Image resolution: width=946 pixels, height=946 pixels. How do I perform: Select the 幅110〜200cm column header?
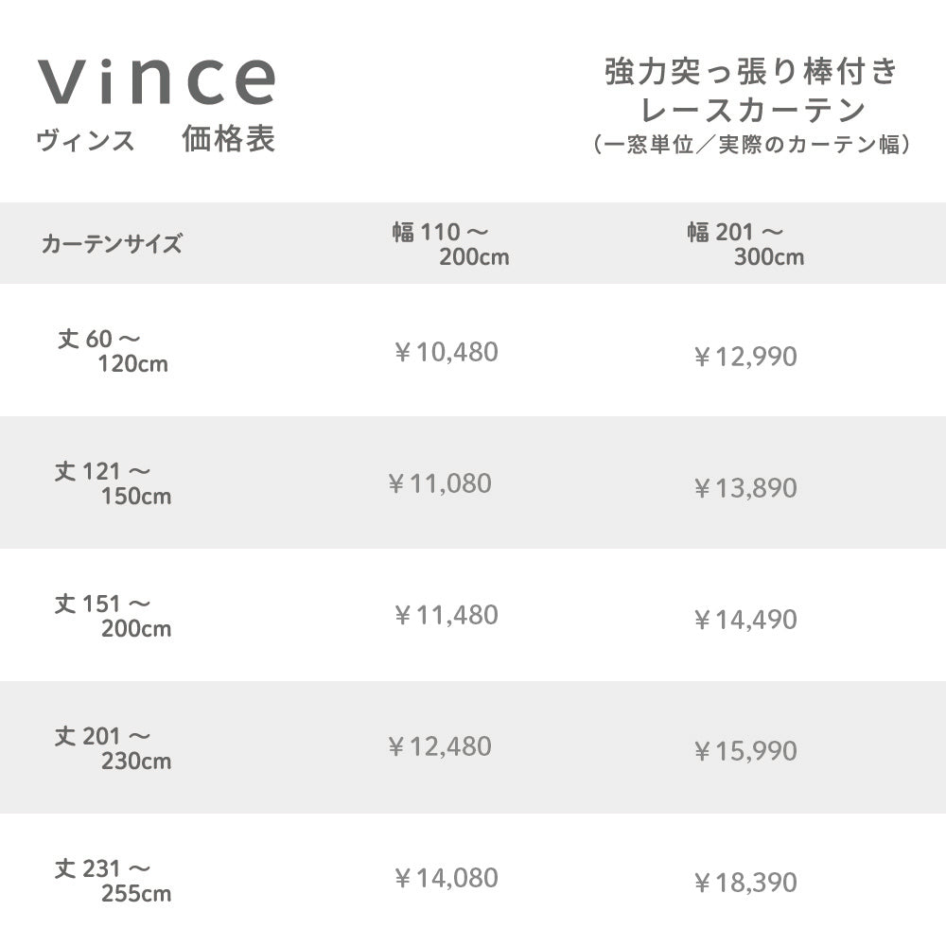click(x=451, y=244)
